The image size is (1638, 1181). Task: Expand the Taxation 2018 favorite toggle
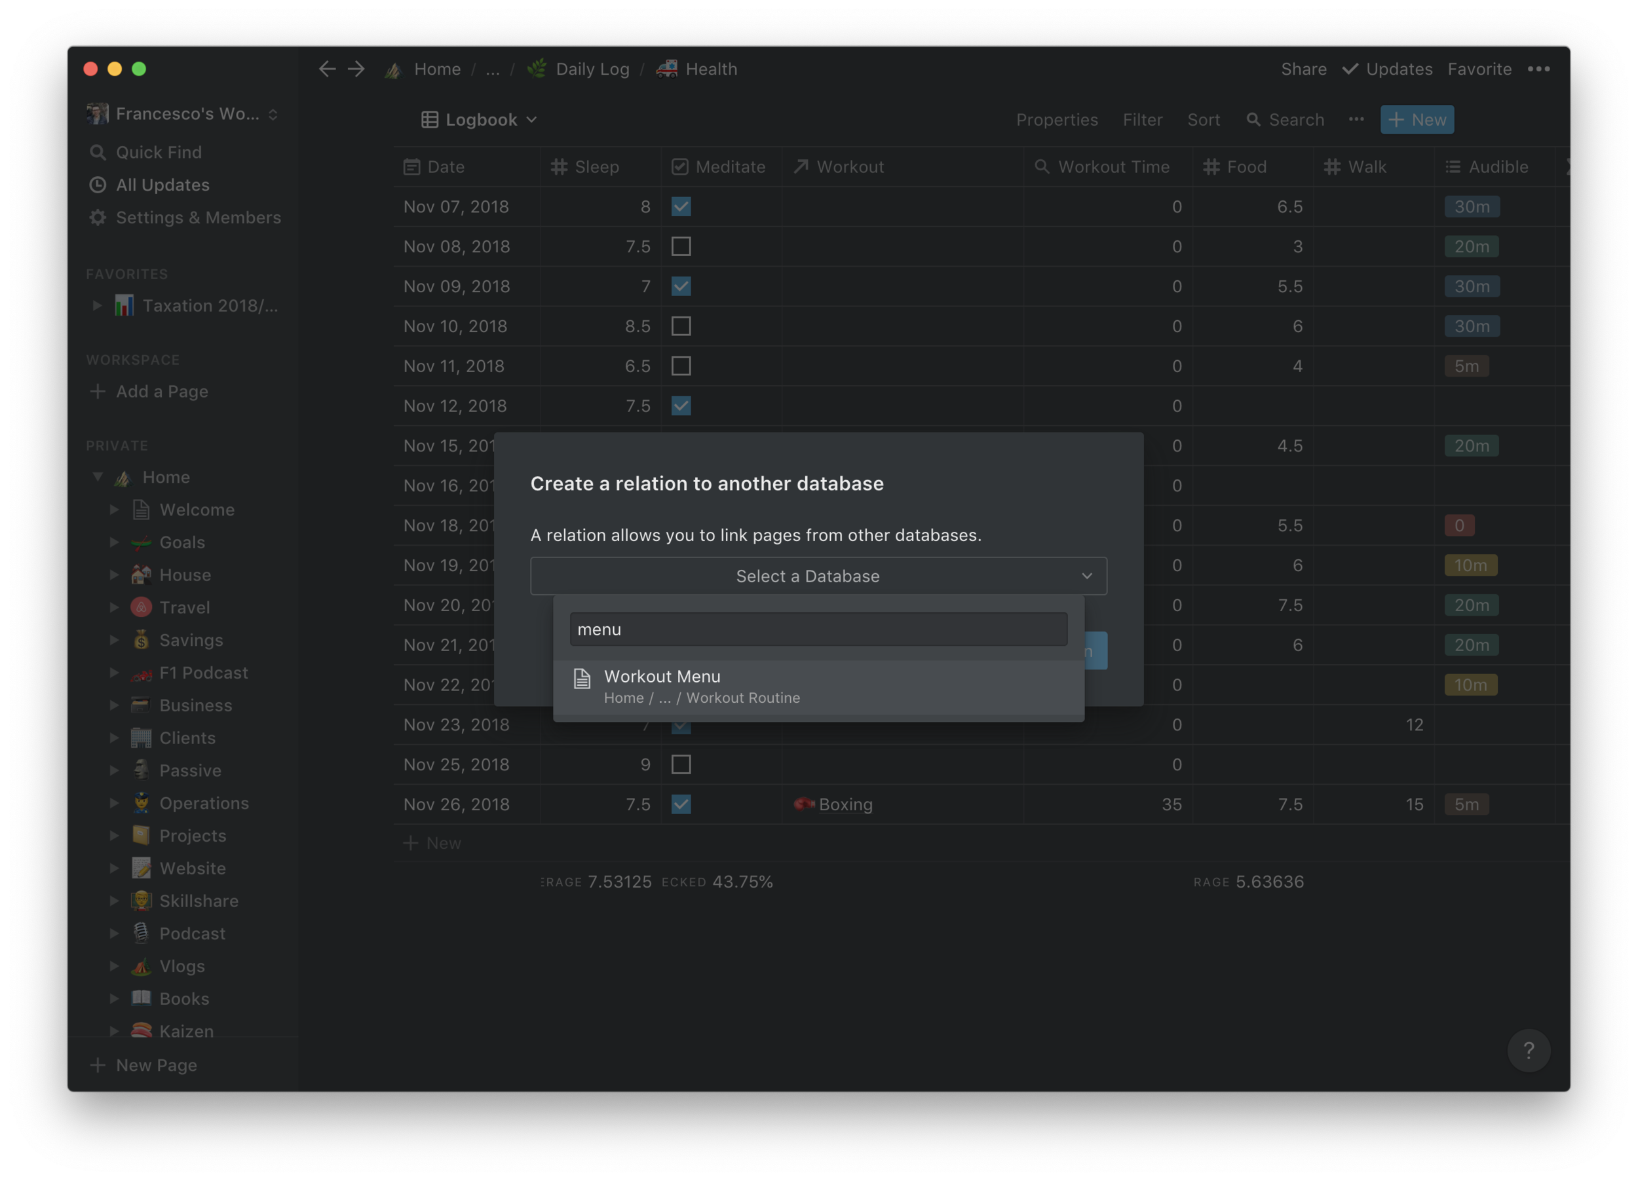pos(98,305)
